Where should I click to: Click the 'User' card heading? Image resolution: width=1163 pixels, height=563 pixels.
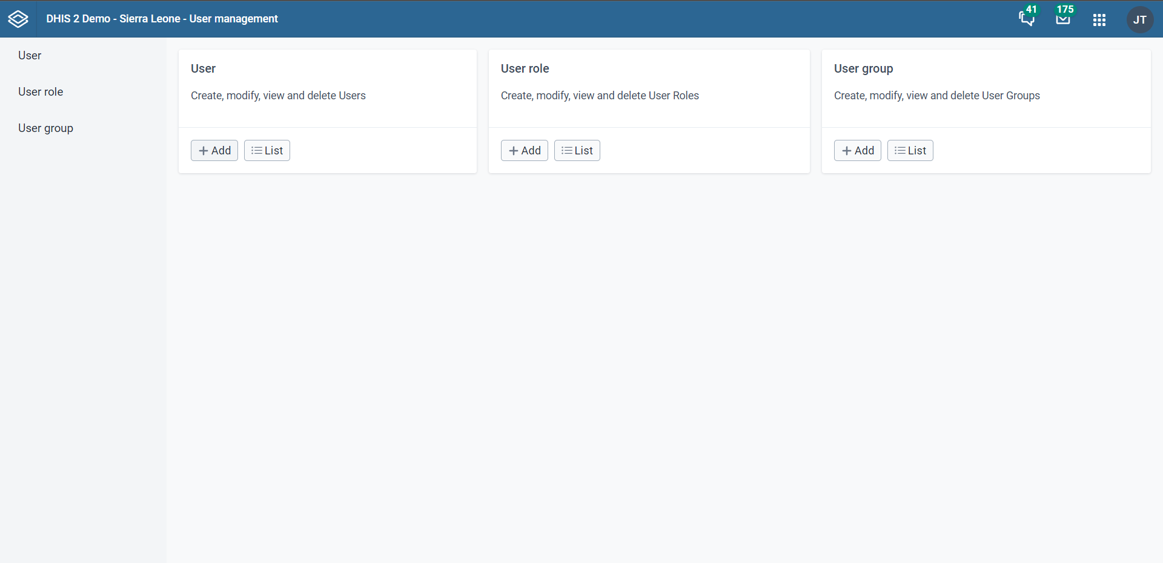203,69
